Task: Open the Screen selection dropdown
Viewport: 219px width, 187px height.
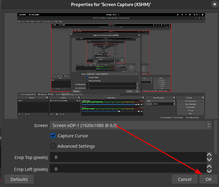Action: (131, 125)
